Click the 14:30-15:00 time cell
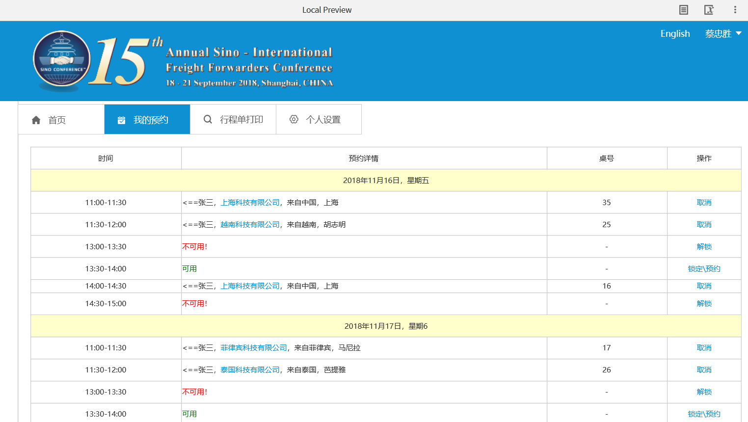The height and width of the screenshot is (422, 748). coord(106,304)
